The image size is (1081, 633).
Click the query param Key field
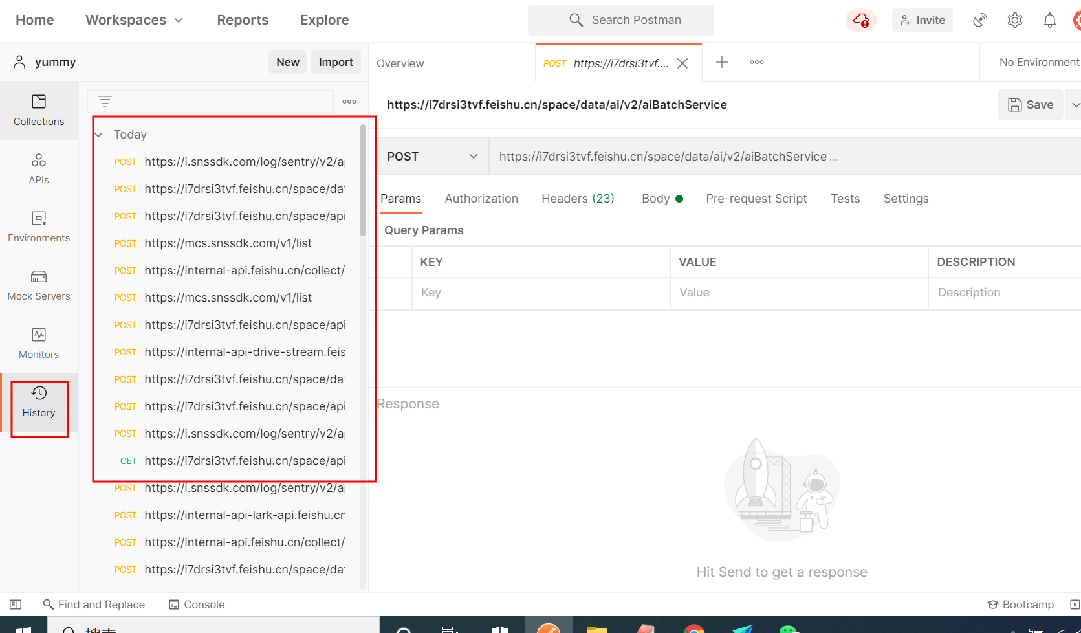coord(541,293)
